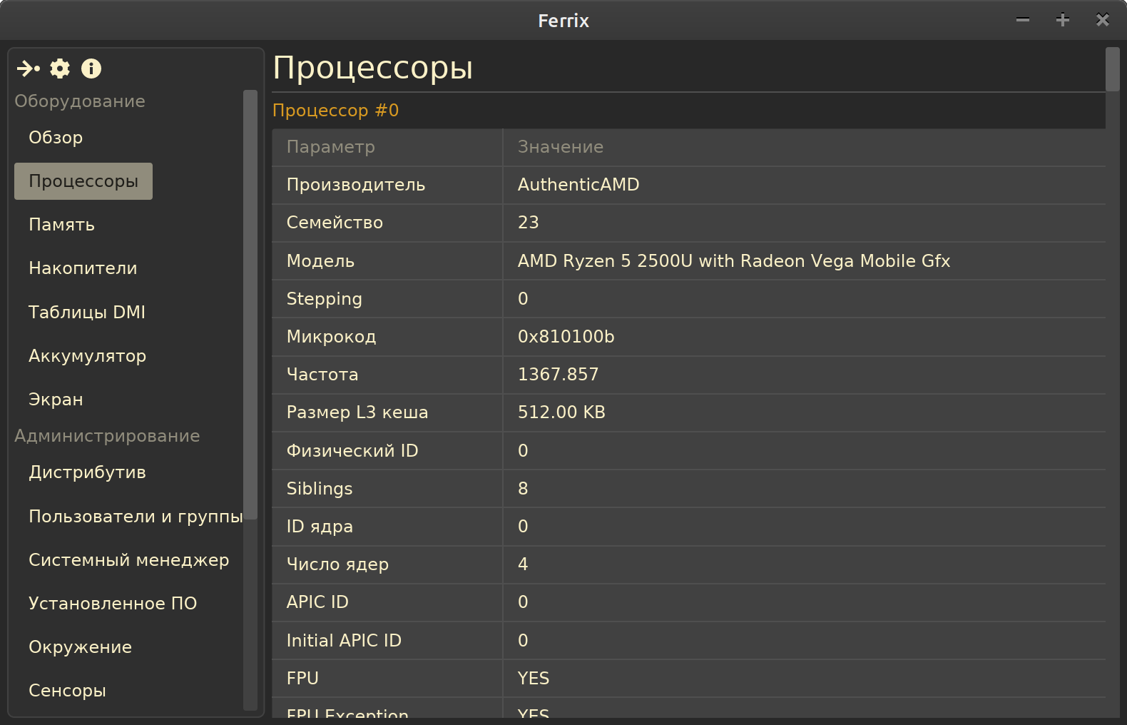Image resolution: width=1127 pixels, height=725 pixels.
Task: Open the About info icon
Action: (91, 69)
